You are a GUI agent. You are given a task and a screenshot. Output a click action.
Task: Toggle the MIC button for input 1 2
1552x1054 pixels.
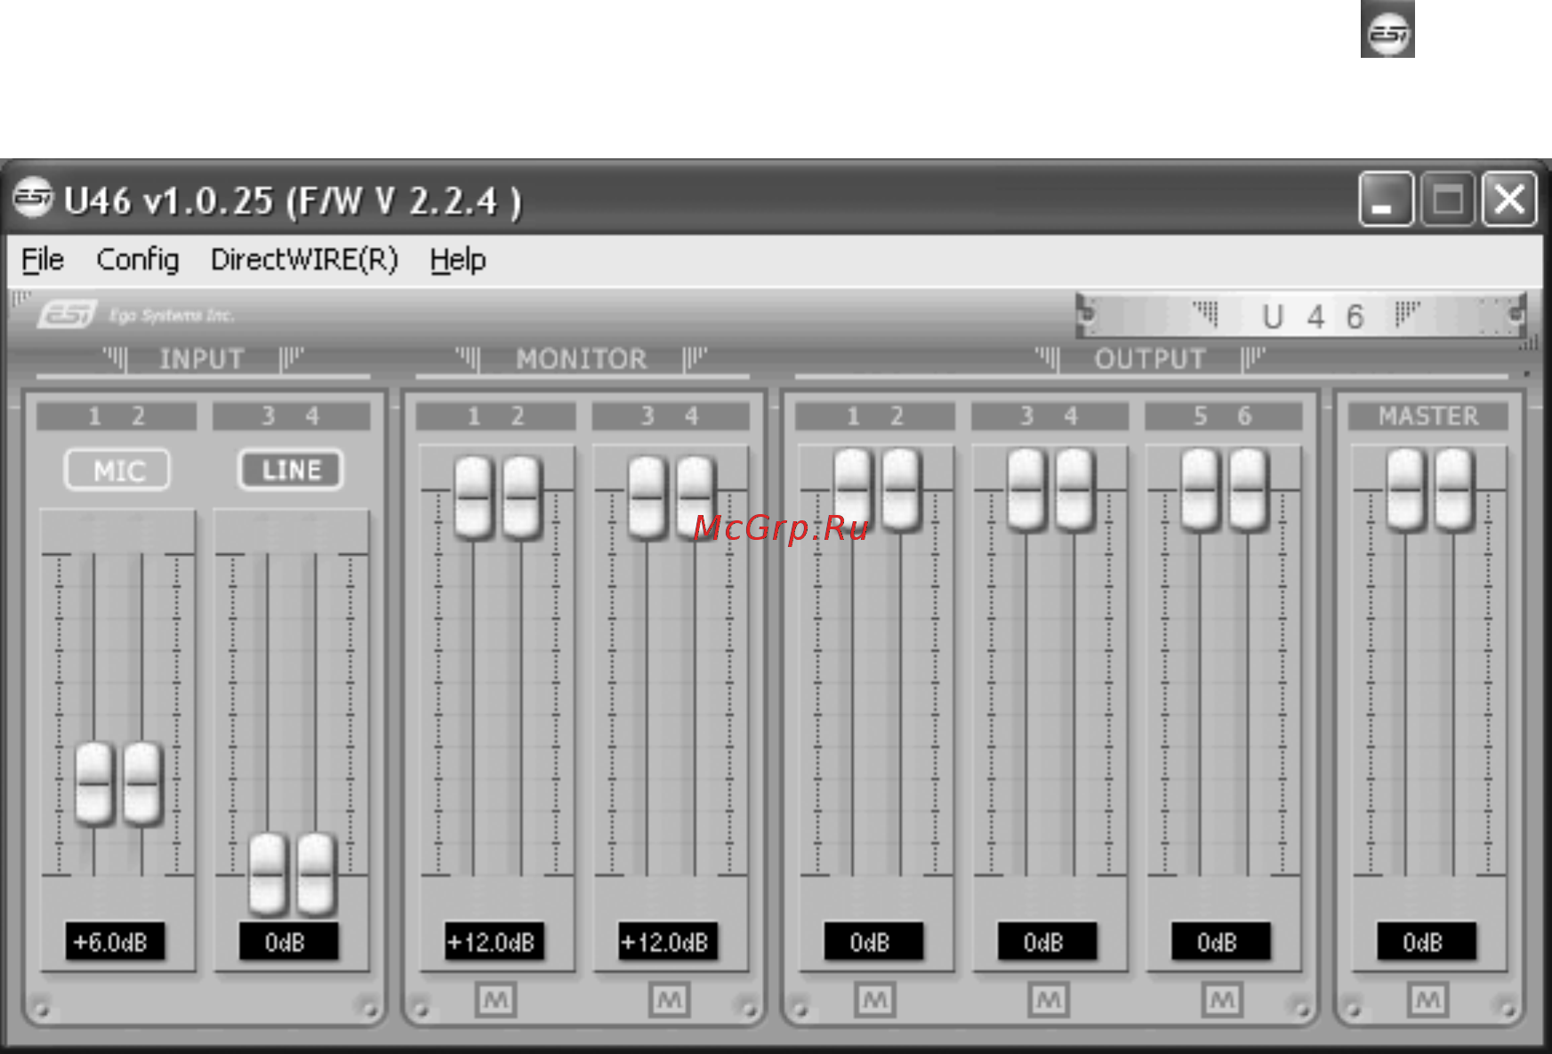click(117, 470)
